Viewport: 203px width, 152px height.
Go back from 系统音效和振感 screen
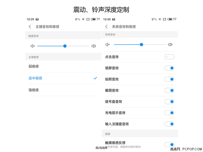click(107, 27)
